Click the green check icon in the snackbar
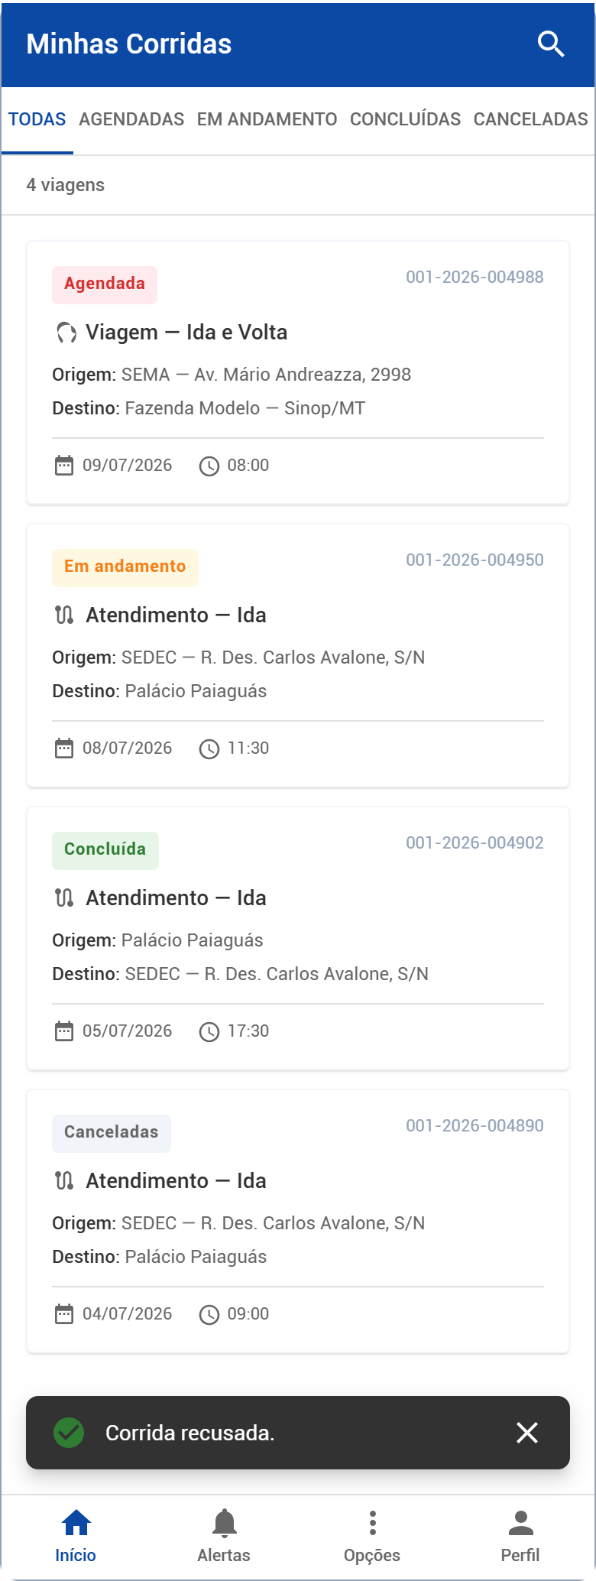The width and height of the screenshot is (596, 1581). 69,1433
